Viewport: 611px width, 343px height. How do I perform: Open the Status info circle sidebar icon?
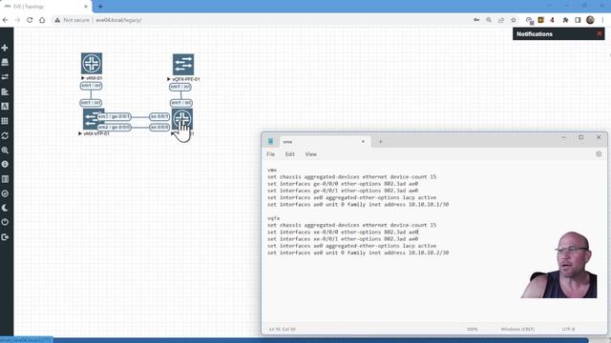pyautogui.click(x=5, y=165)
